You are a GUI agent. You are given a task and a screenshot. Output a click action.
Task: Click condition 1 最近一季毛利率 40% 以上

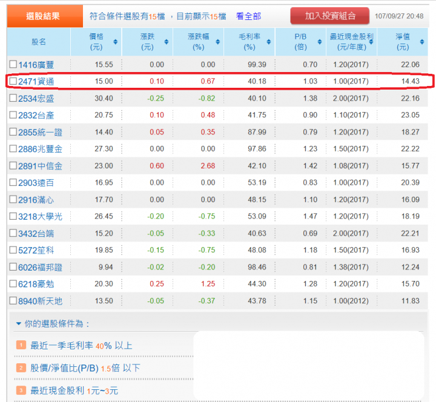(x=81, y=346)
